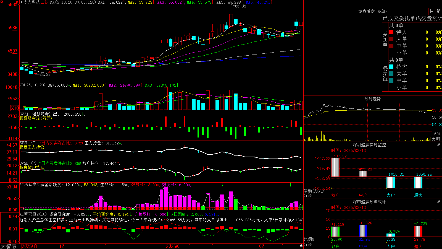Click the star icon before 太力科技
The image size is (442, 249).
tap(21, 2)
